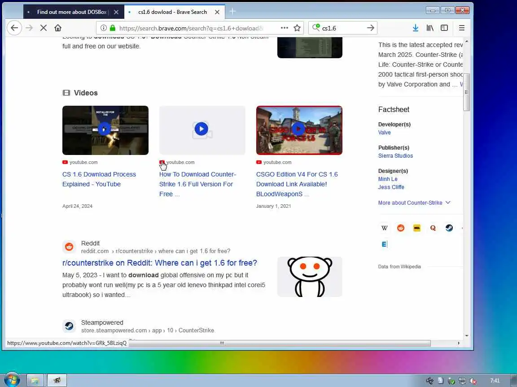Screen dimensions: 517x387
Task: Click the Data from Wikipedia note
Action: [399, 267]
